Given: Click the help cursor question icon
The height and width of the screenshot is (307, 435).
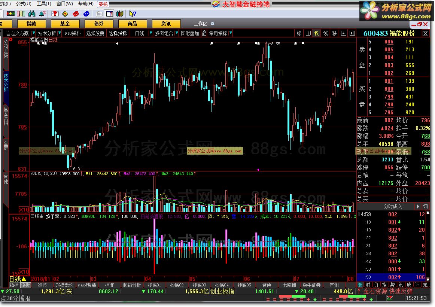Looking at the screenshot, I should pos(133,13).
